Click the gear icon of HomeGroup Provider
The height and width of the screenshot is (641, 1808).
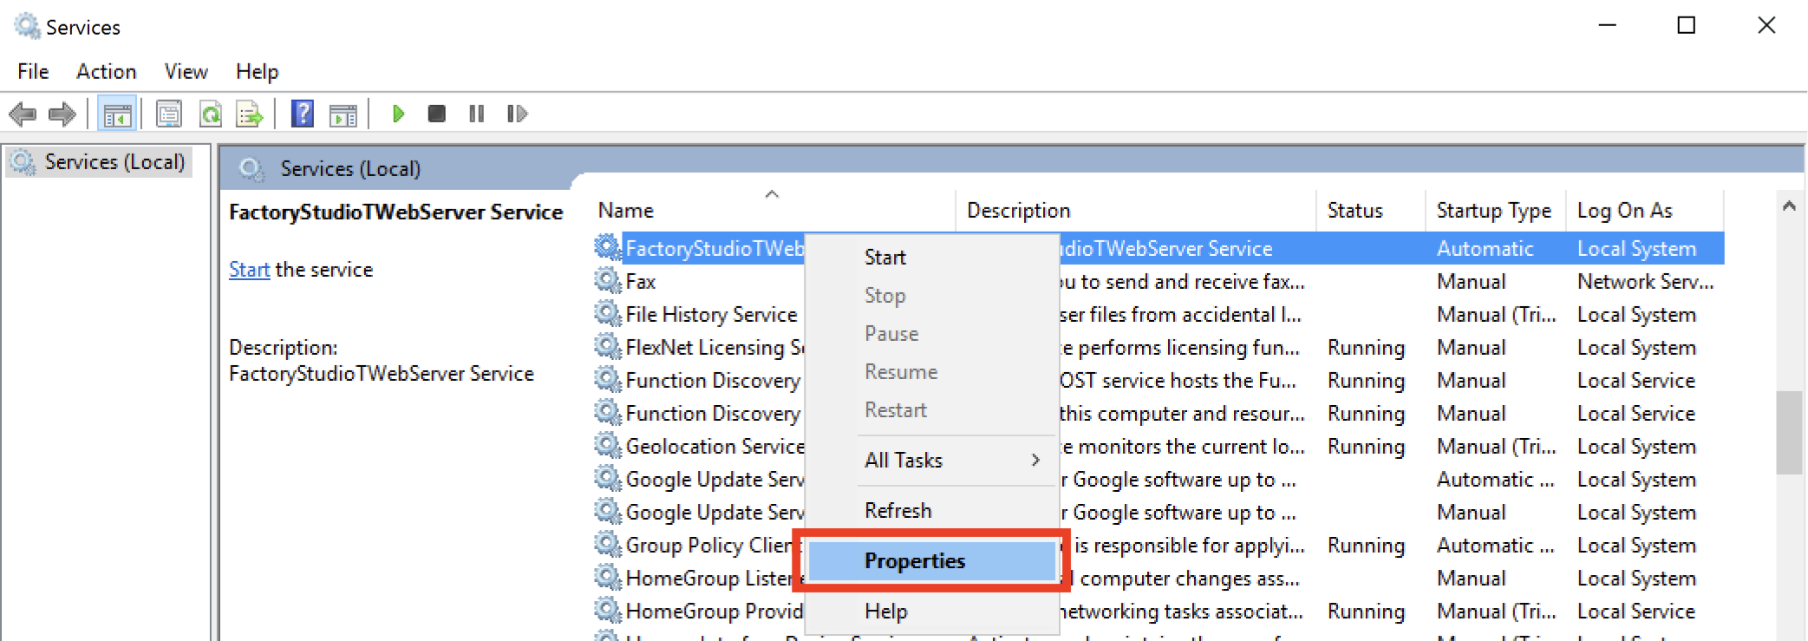pos(608,610)
